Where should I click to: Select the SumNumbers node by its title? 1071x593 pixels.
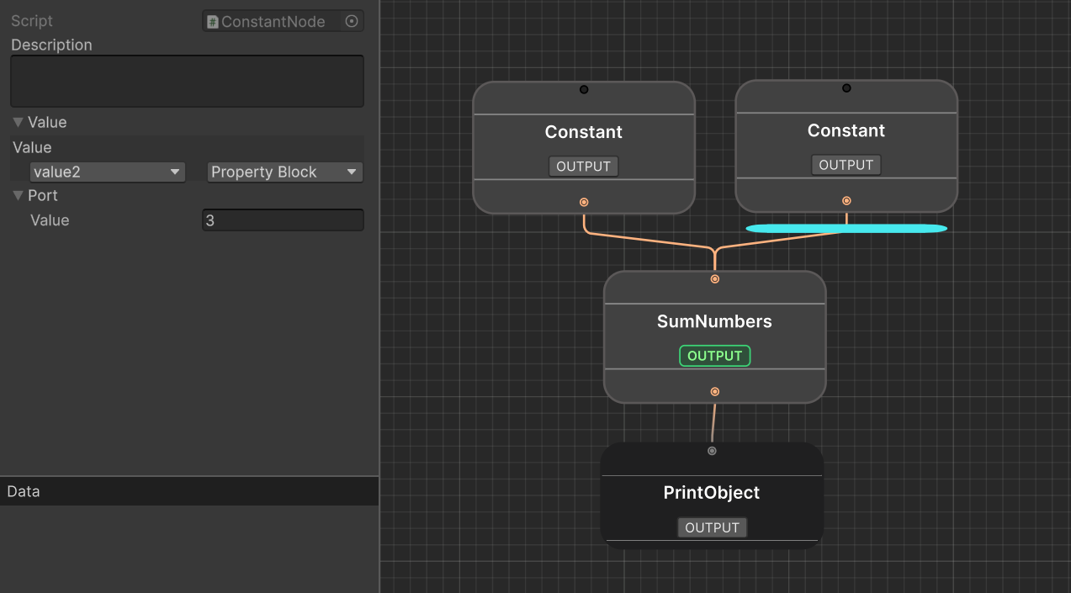point(714,321)
